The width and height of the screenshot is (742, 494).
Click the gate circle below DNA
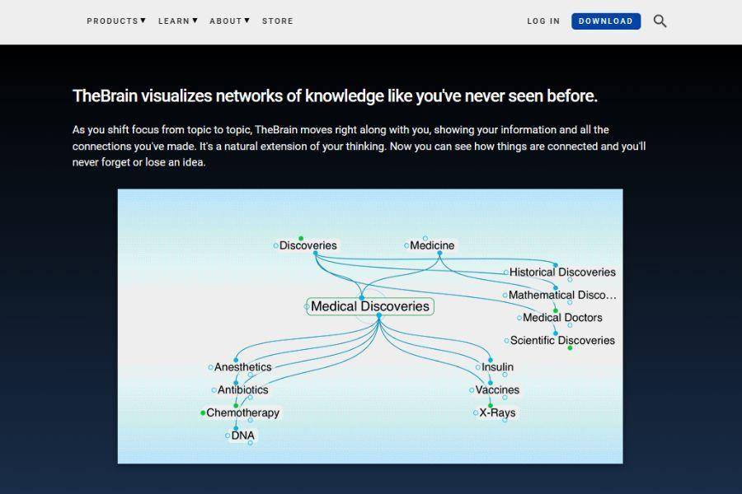[x=251, y=443]
